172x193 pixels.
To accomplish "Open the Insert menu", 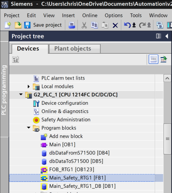I will (68, 16).
